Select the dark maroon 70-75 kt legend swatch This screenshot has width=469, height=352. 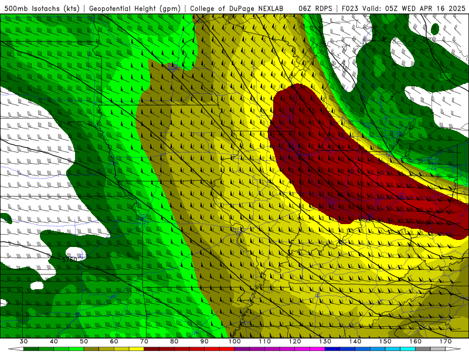pyautogui.click(x=152, y=348)
